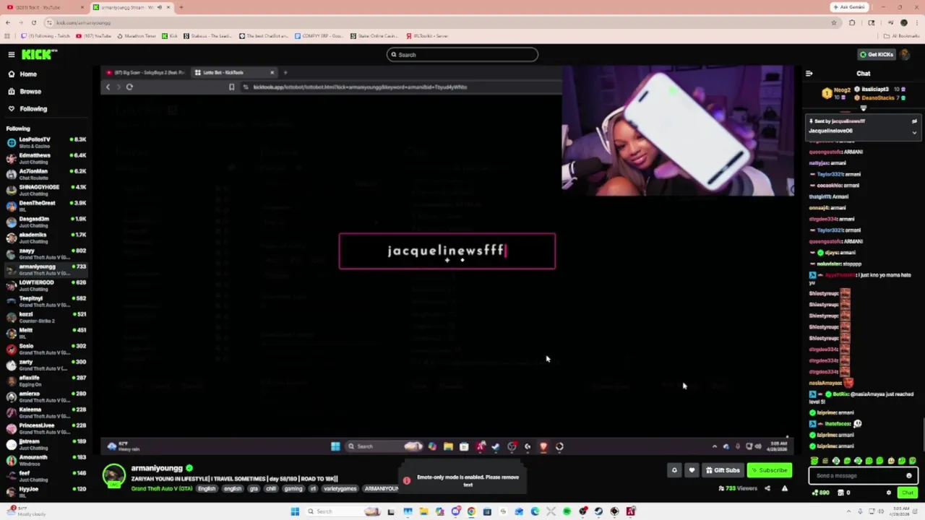
Task: Open the Kick hamburger sidebar menu
Action: click(x=11, y=54)
